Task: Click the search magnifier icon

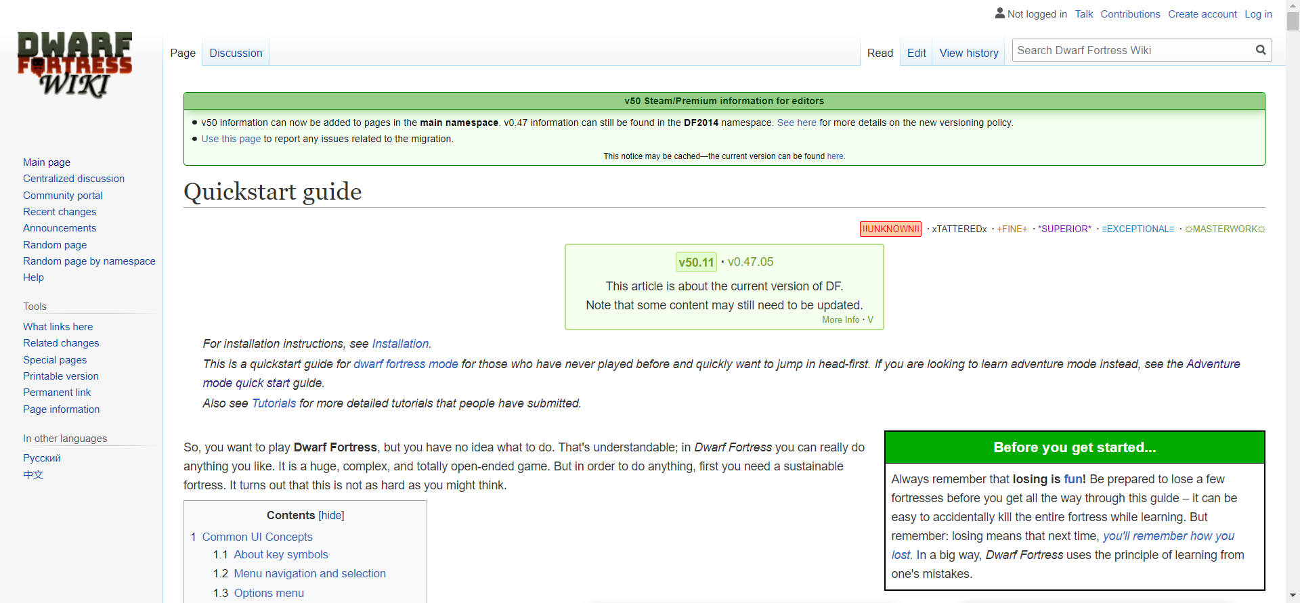Action: [x=1261, y=50]
